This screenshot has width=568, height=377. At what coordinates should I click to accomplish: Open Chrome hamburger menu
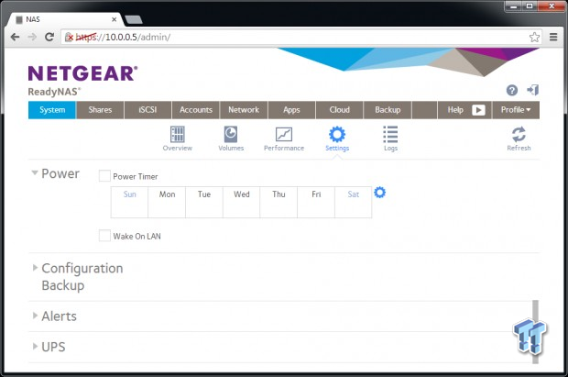[553, 37]
